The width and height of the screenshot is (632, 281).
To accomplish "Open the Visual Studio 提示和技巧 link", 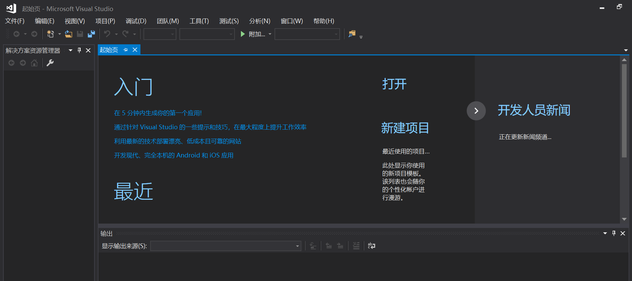I will (210, 127).
